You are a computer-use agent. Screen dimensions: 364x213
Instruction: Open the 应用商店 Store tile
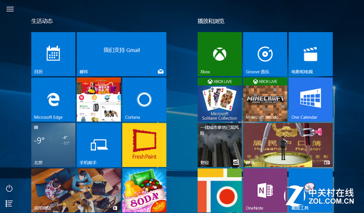click(x=76, y=190)
